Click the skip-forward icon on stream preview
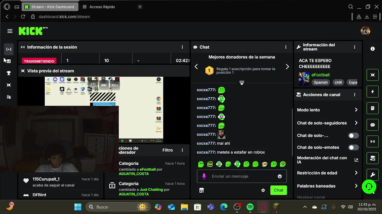This screenshot has height=214, width=382. tap(104, 85)
